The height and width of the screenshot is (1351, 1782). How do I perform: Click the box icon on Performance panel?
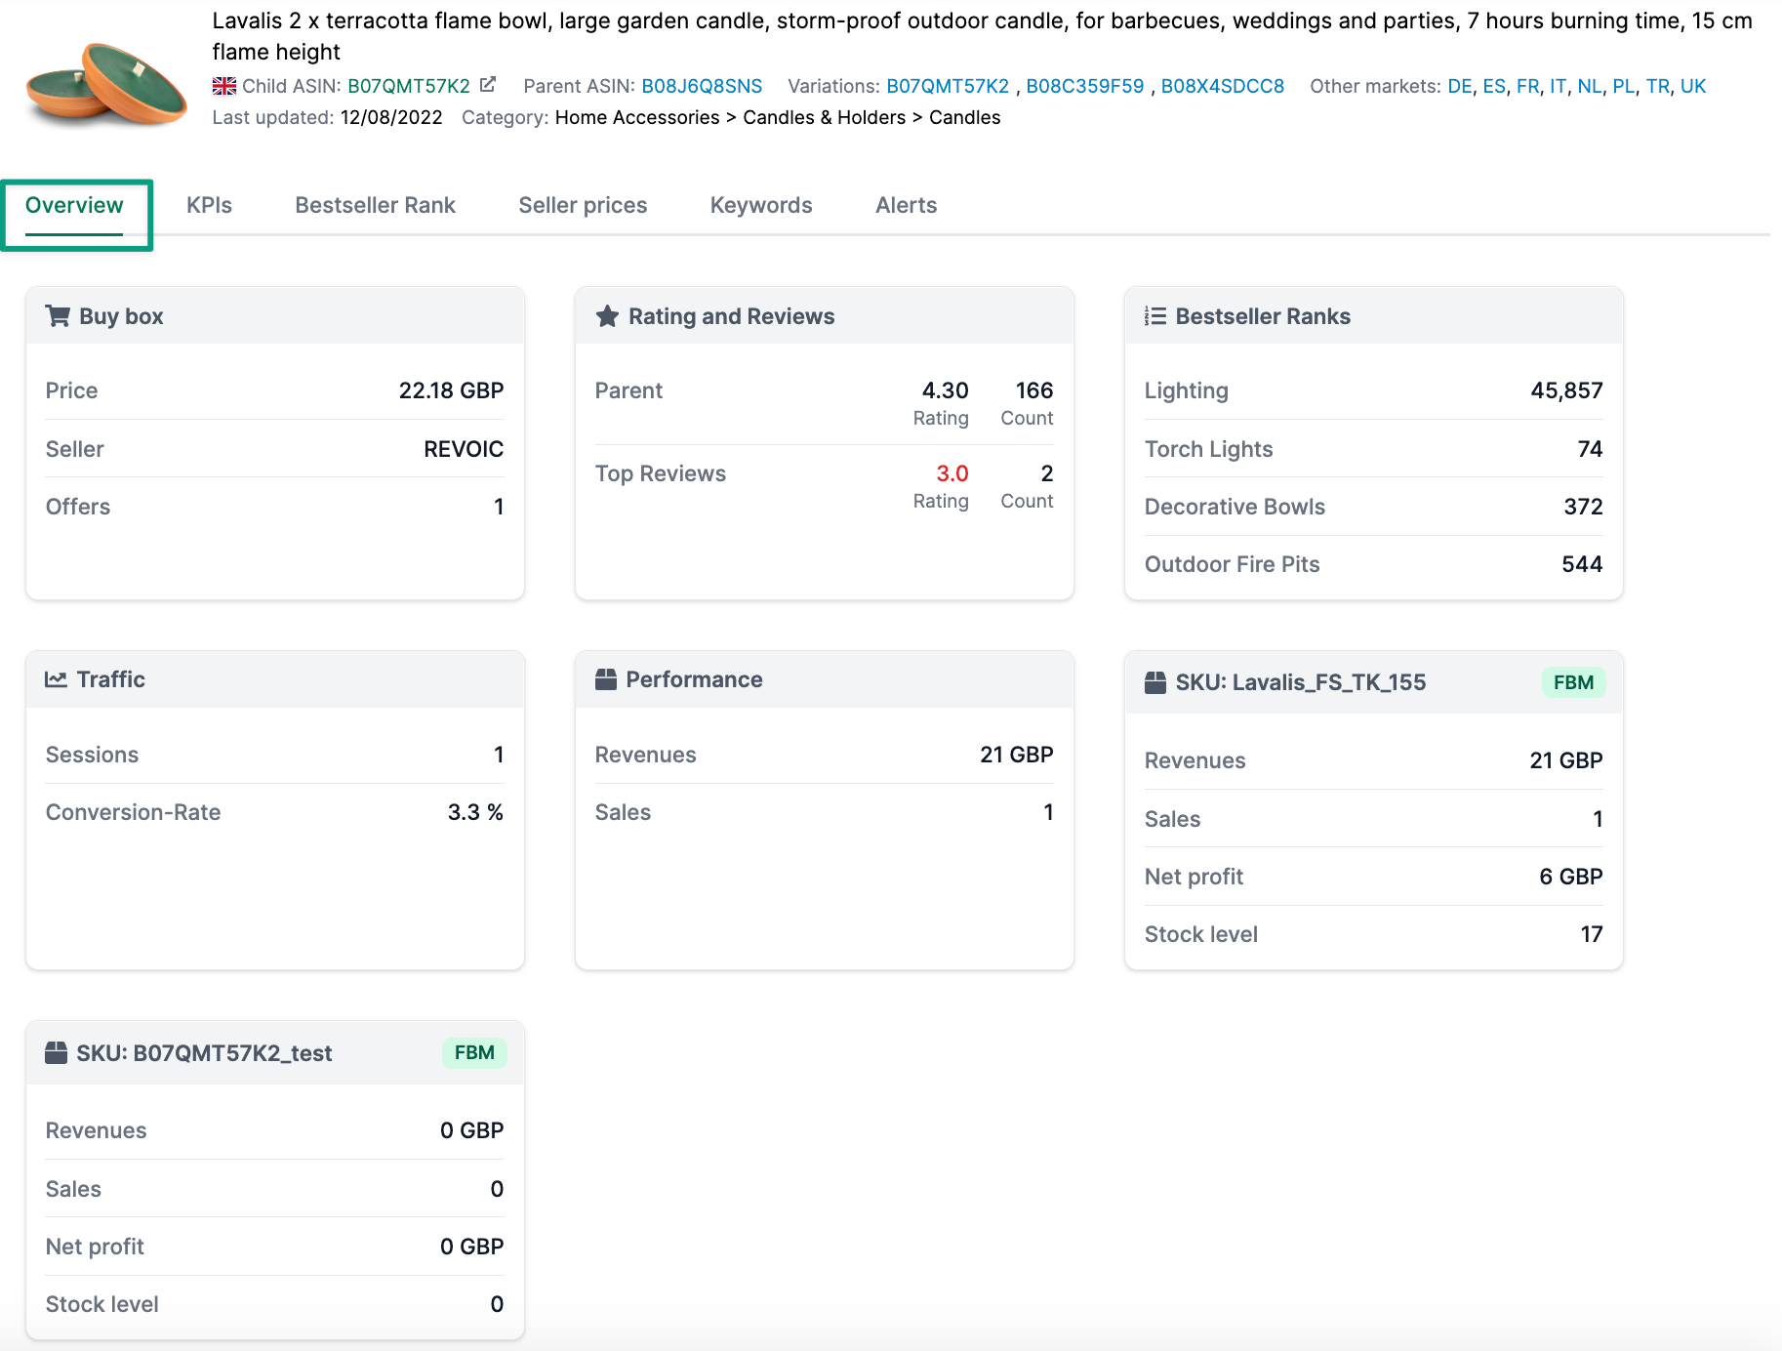607,678
